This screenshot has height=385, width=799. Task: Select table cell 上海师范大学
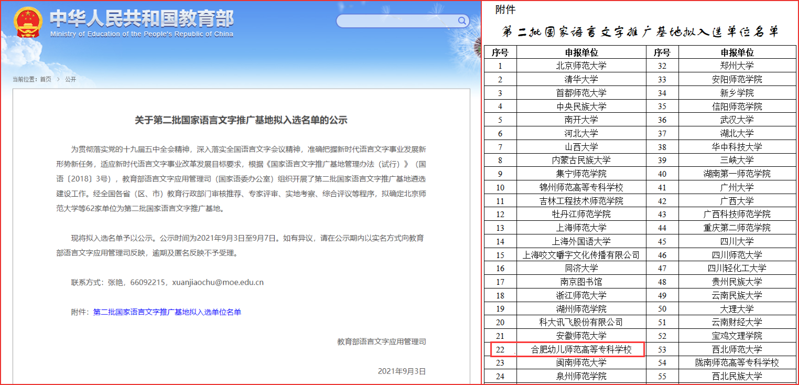click(581, 228)
